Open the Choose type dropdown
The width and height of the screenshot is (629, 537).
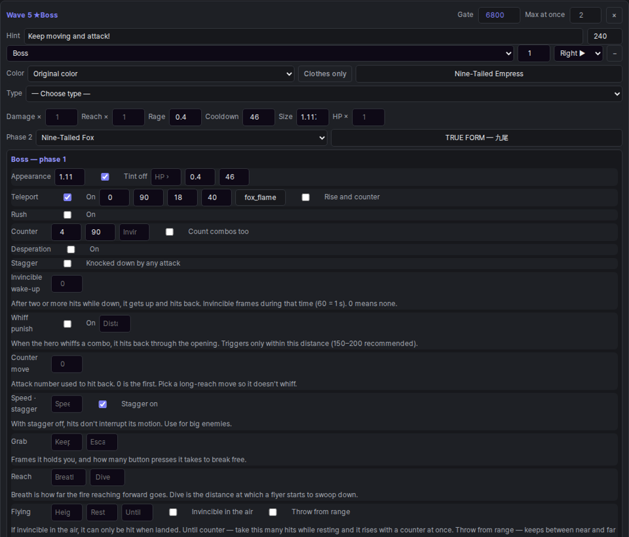click(x=324, y=94)
